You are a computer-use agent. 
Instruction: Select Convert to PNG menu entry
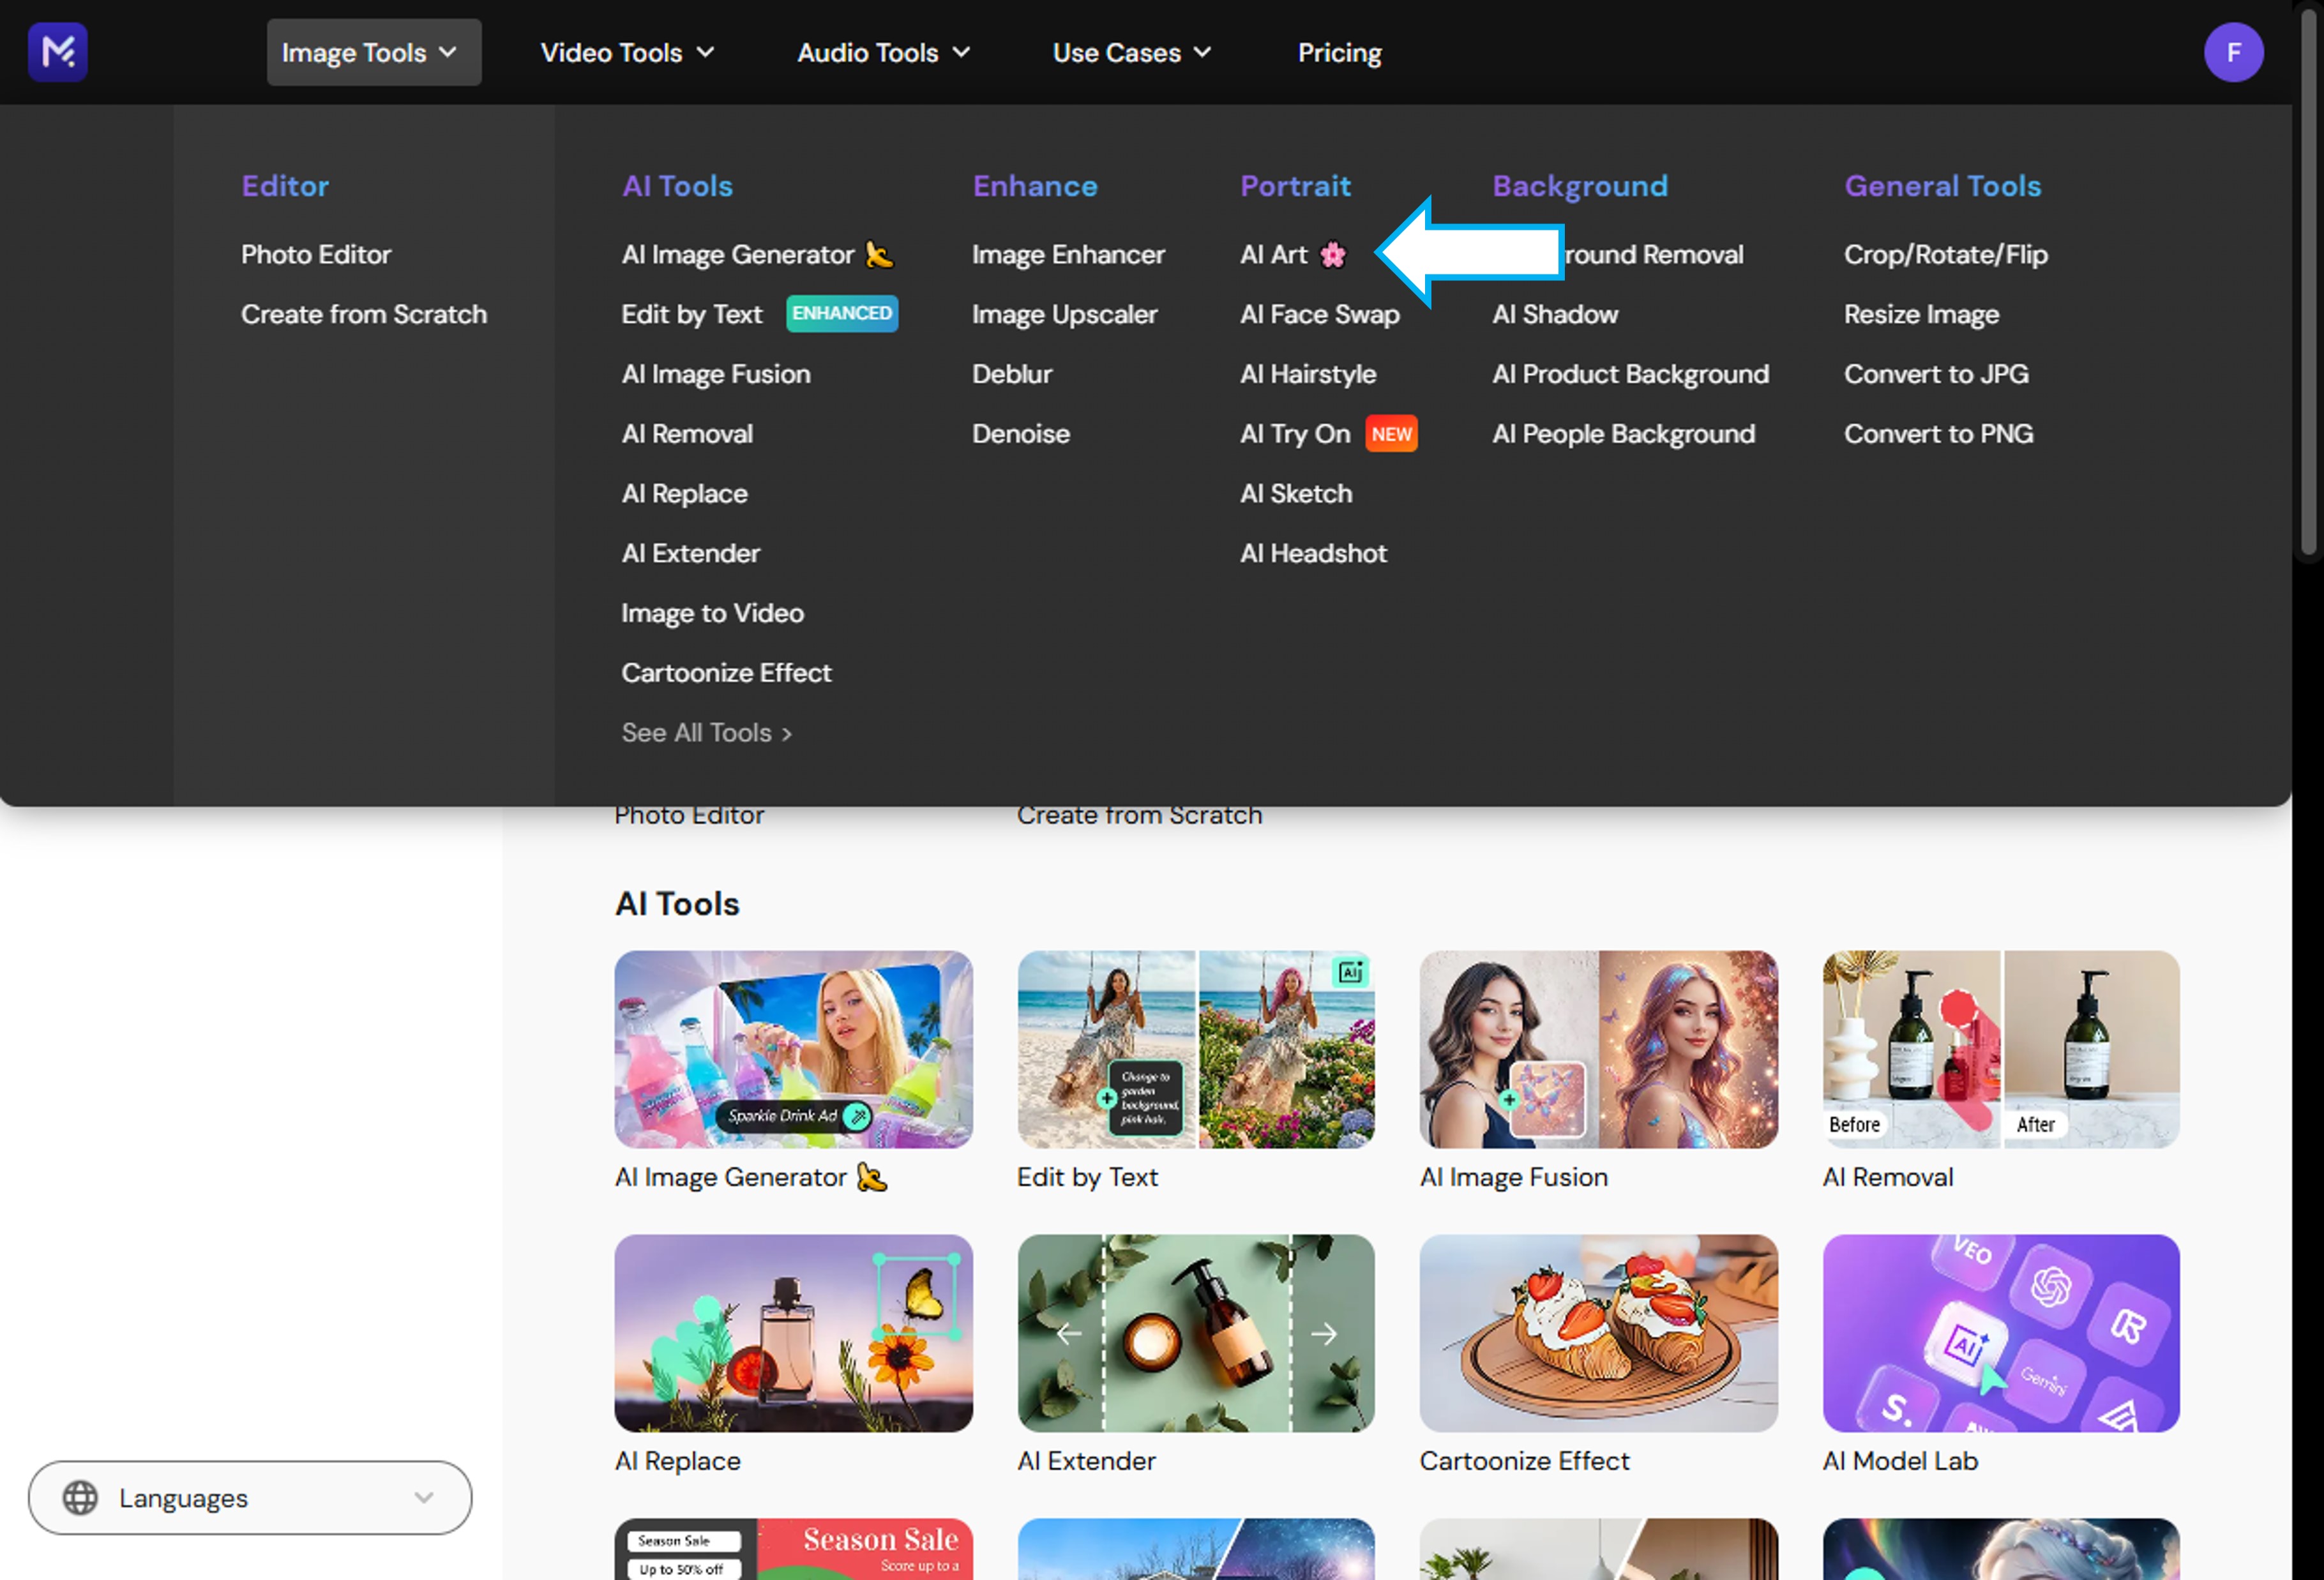1938,434
